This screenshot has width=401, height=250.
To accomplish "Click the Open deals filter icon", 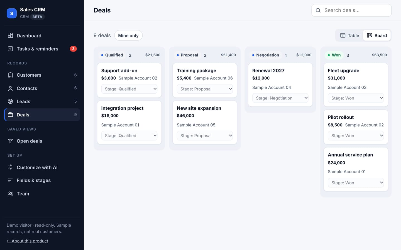I will (10, 141).
